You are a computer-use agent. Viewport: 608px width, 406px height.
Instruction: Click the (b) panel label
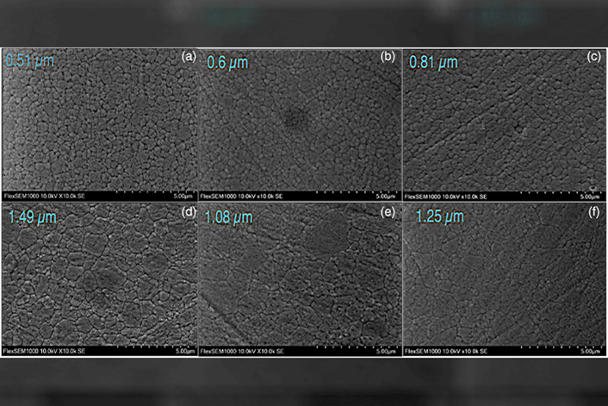(388, 57)
